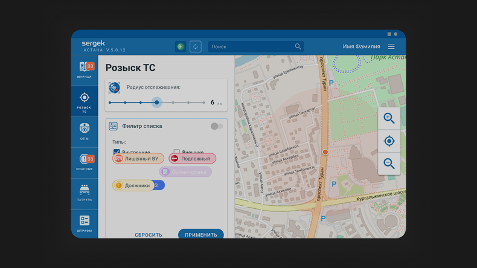Screen dimensions: 477x268
Task: Click the refresh icon in top bar
Action: tap(196, 46)
